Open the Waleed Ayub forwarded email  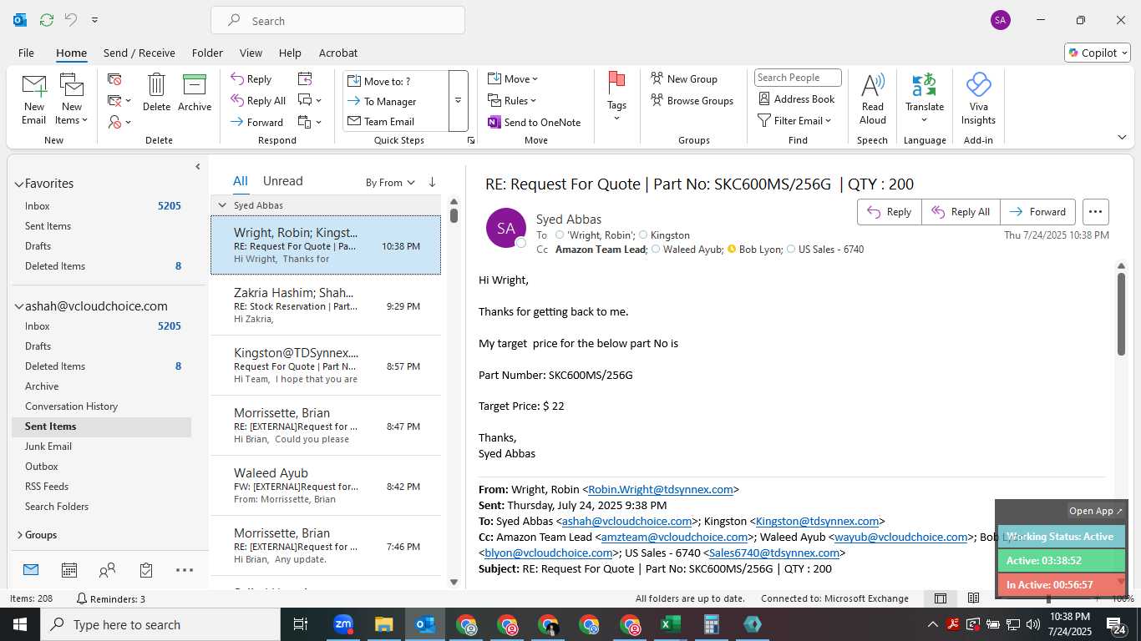coord(326,486)
